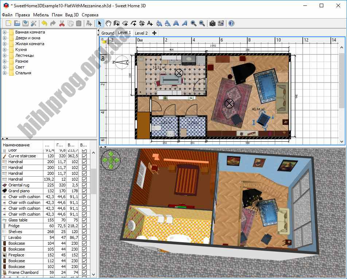Move 3D camera forward with up arrow
Viewport: 347px width, 279px height.
coord(111,154)
